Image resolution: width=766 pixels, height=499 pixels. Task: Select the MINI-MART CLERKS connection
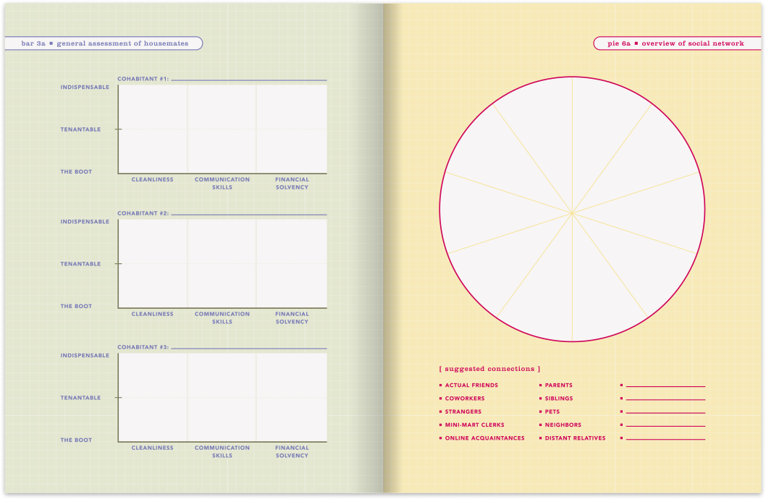(x=474, y=425)
